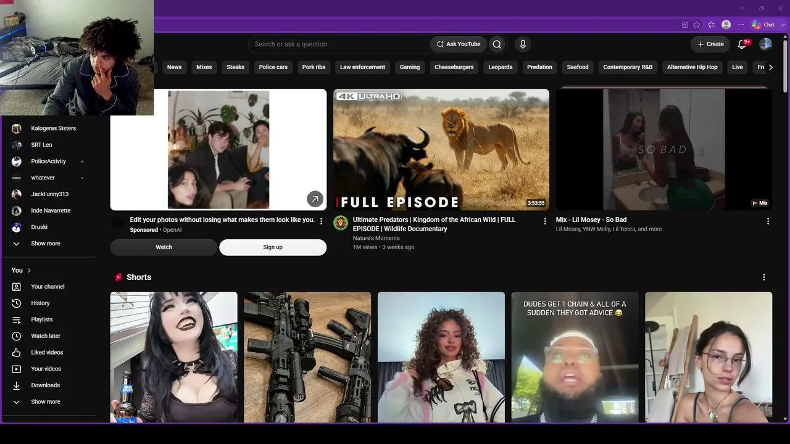Open the sponsored OpenAI ad thumbnail

218,150
